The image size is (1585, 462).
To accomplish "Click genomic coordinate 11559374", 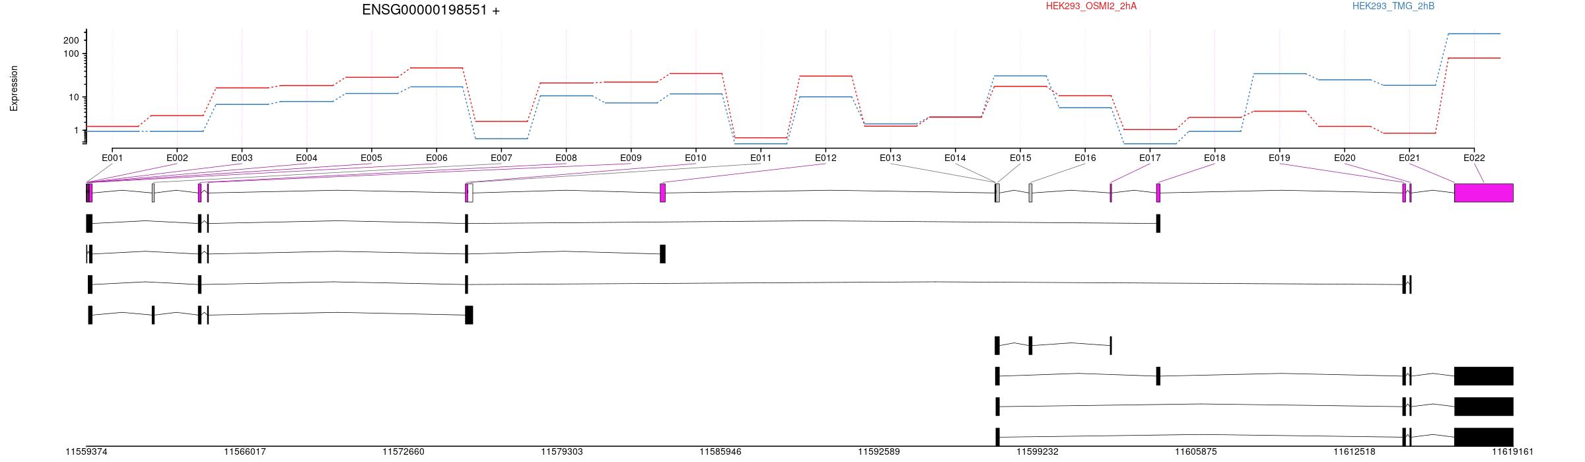I will point(87,452).
